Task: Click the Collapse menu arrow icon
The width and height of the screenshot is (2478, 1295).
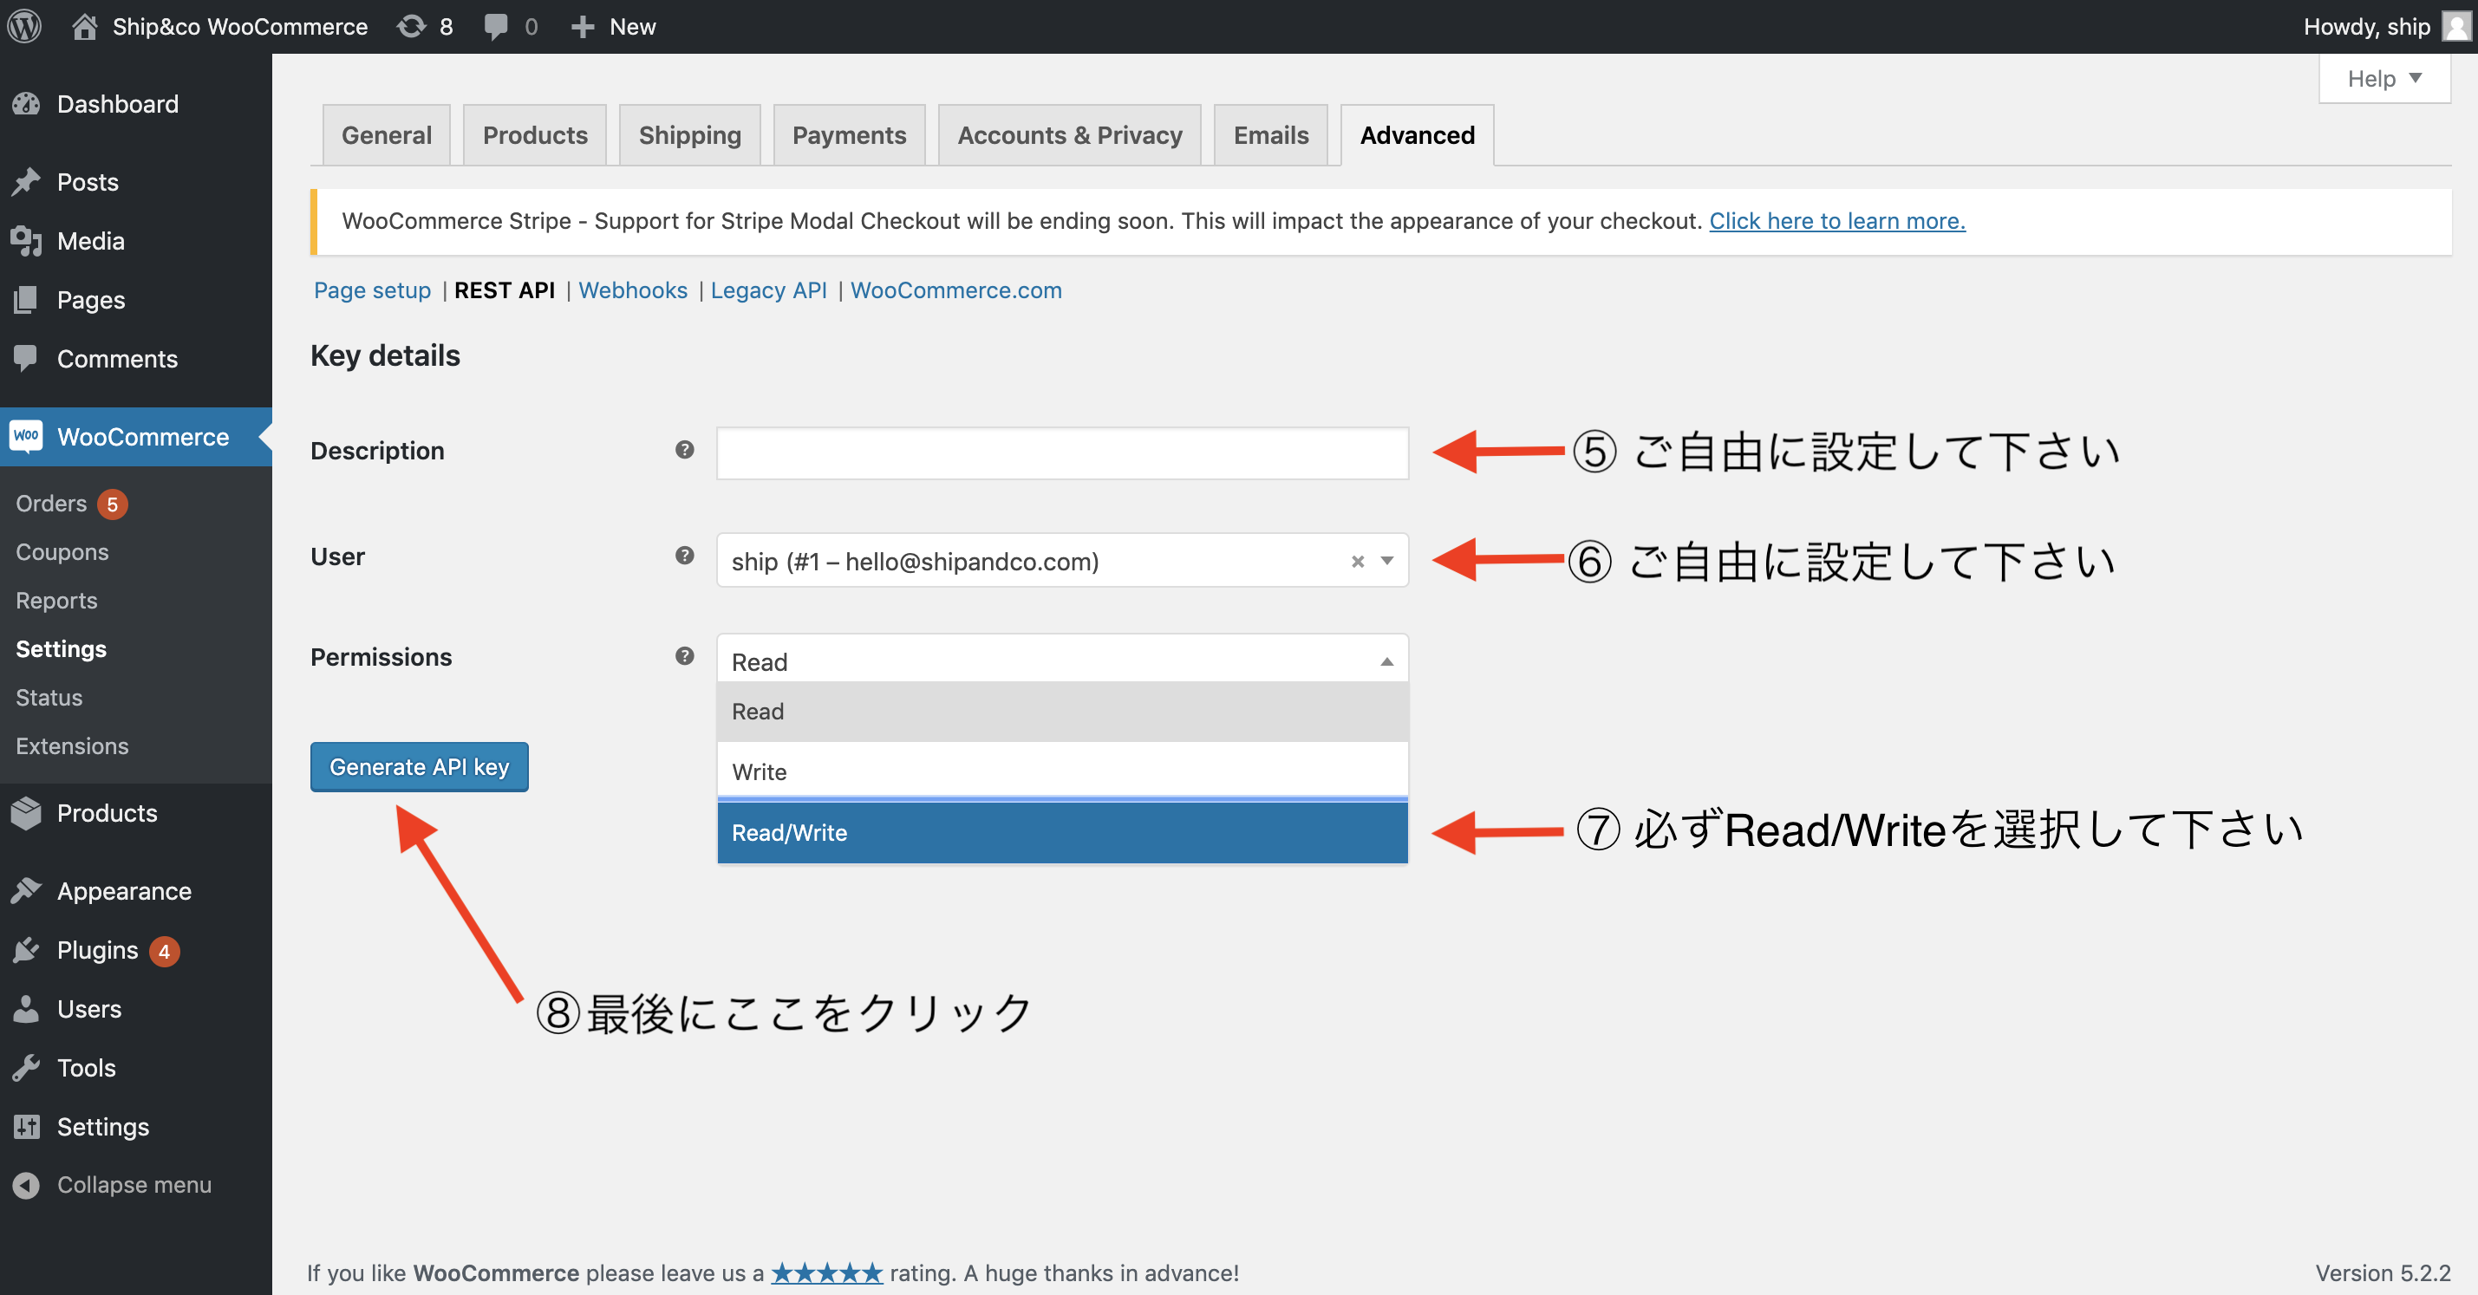Action: click(26, 1186)
